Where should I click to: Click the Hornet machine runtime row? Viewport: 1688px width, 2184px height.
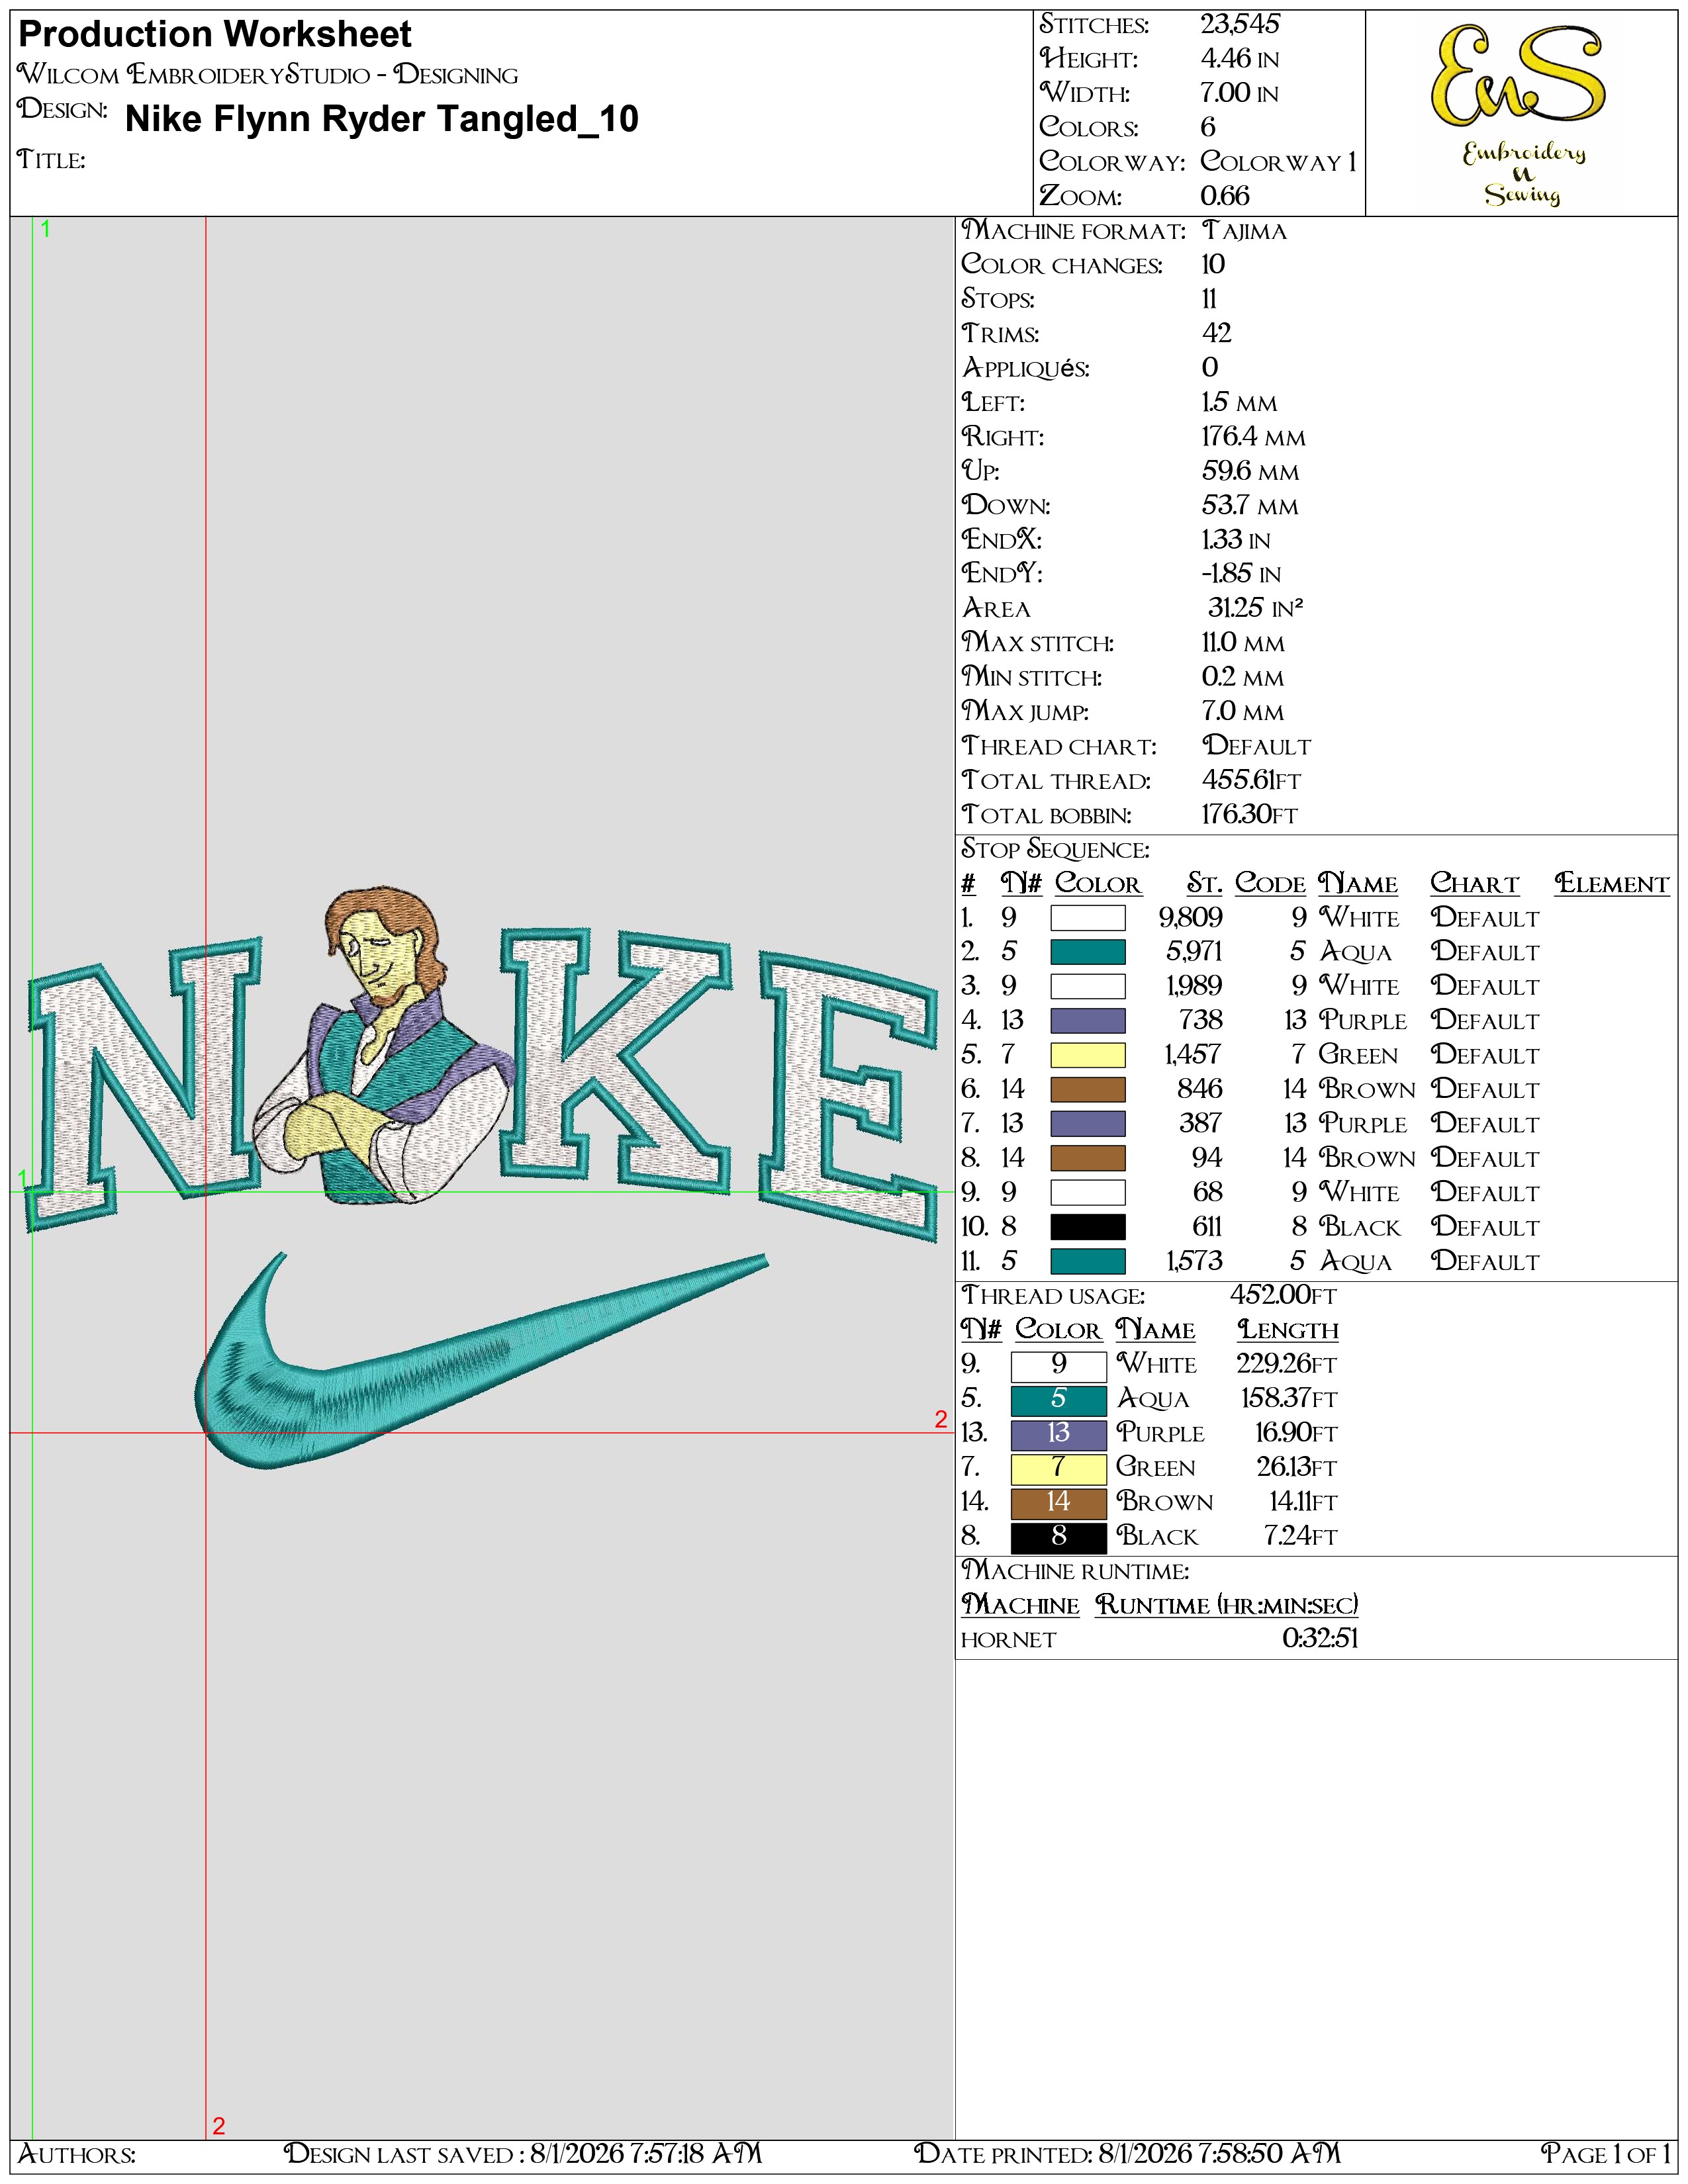click(x=1160, y=1640)
